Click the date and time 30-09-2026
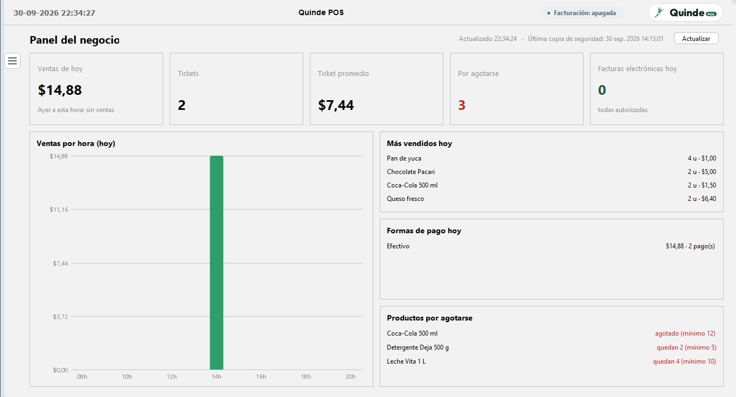Screen dimensions: 736x397 pyautogui.click(x=54, y=12)
